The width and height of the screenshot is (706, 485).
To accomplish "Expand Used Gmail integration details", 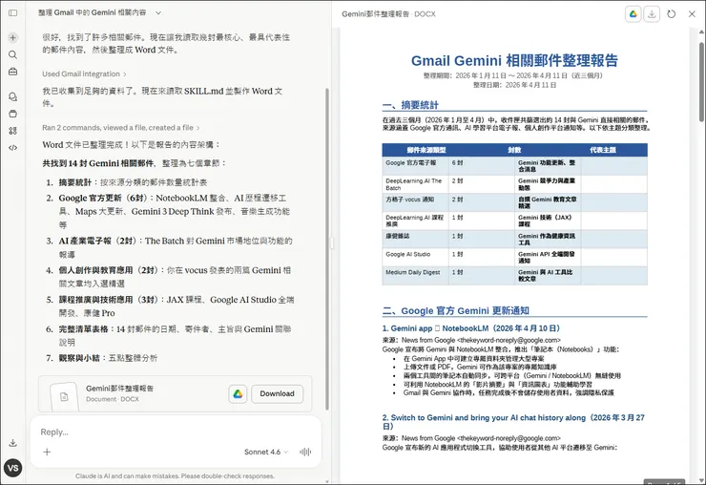I will tap(84, 74).
